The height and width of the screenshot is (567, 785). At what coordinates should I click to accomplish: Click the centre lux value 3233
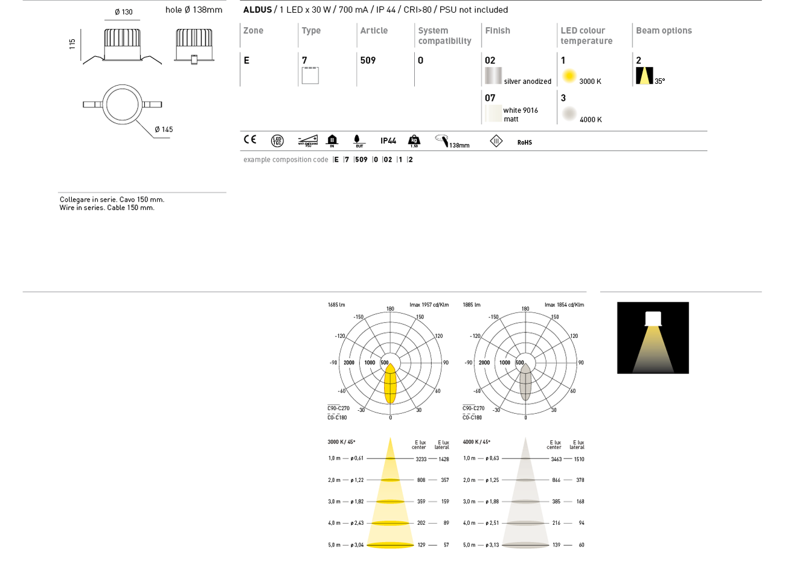pyautogui.click(x=421, y=459)
